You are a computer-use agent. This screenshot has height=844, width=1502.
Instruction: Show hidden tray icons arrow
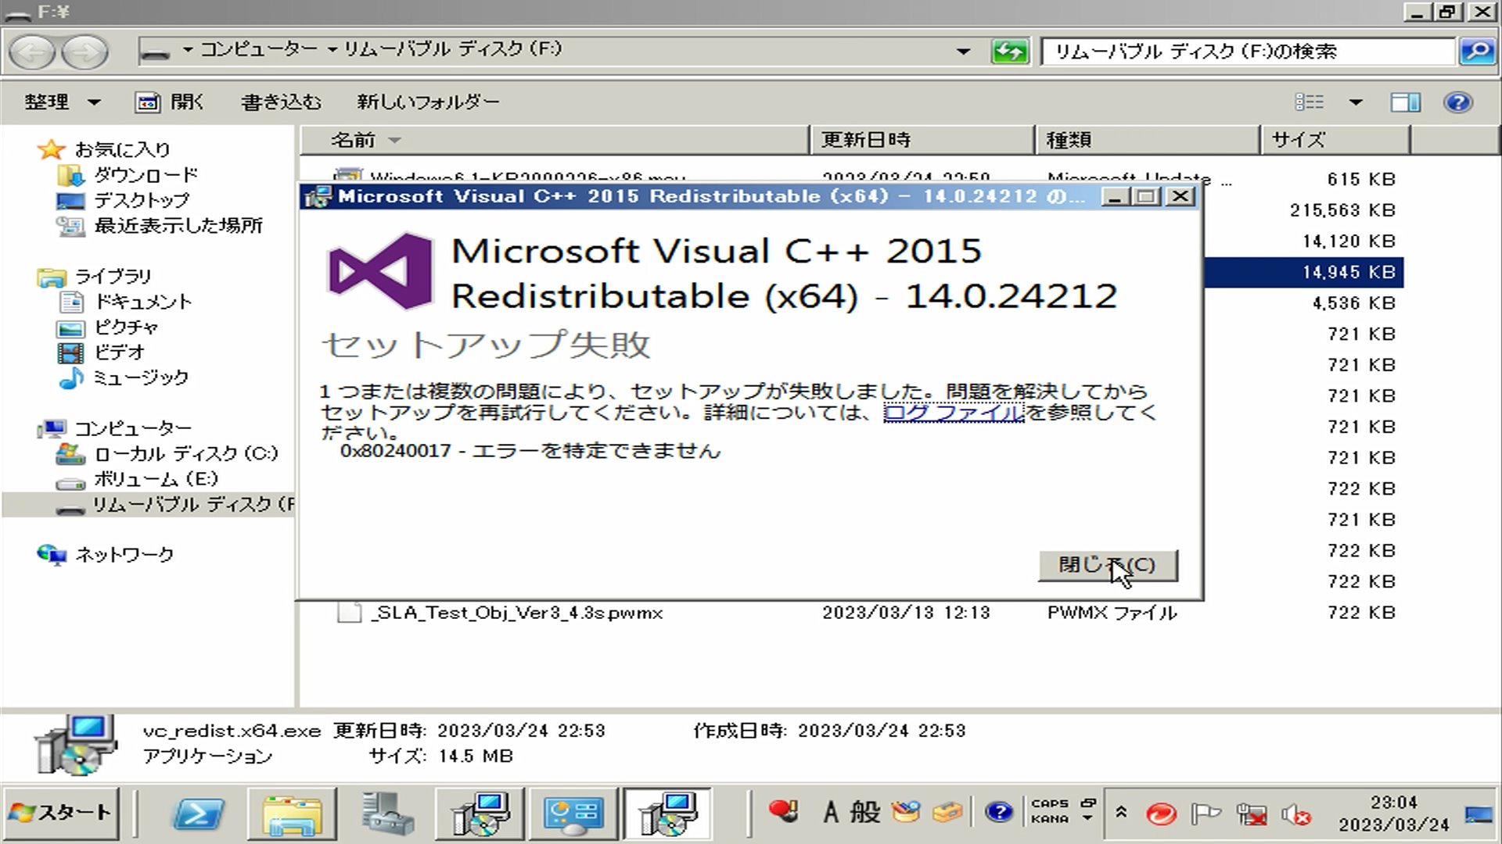coord(1120,813)
